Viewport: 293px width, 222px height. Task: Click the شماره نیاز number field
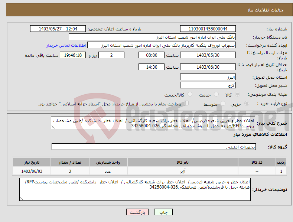pyautogui.click(x=208, y=29)
